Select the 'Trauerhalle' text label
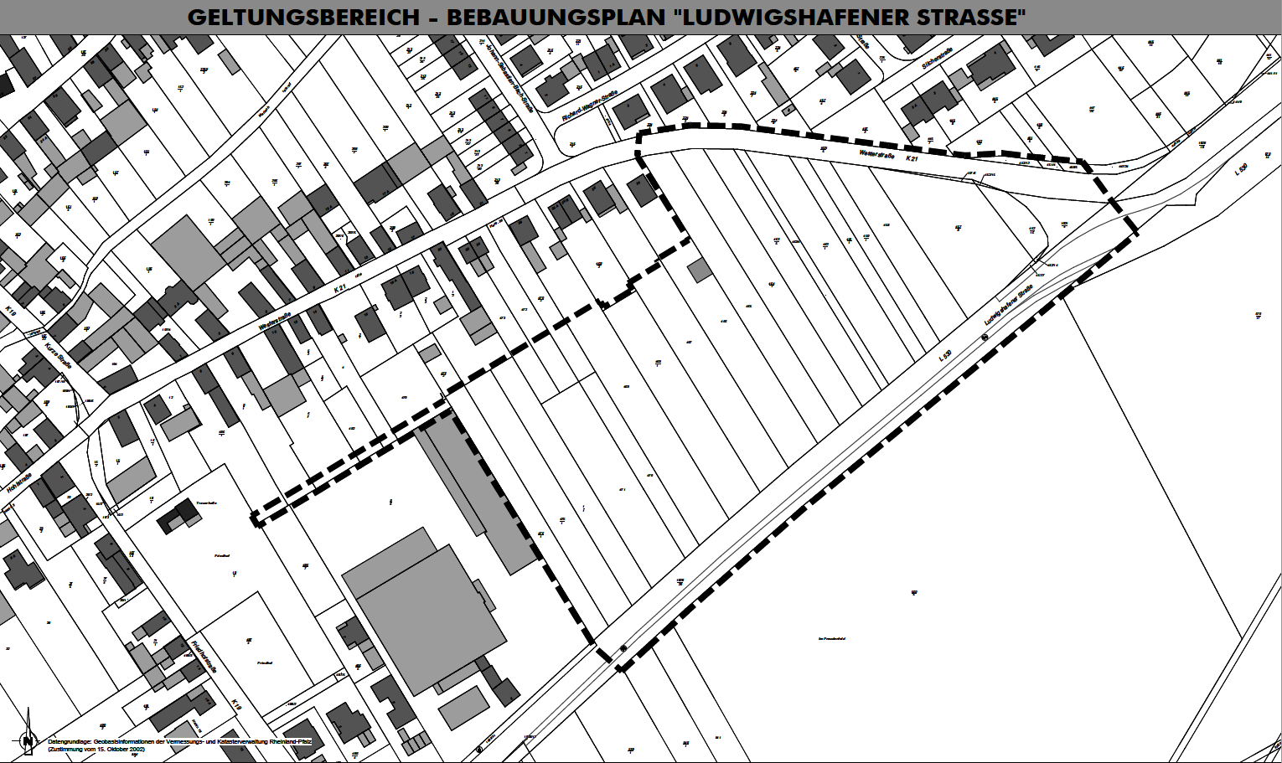Screen dimensions: 1282x763 click(x=206, y=503)
